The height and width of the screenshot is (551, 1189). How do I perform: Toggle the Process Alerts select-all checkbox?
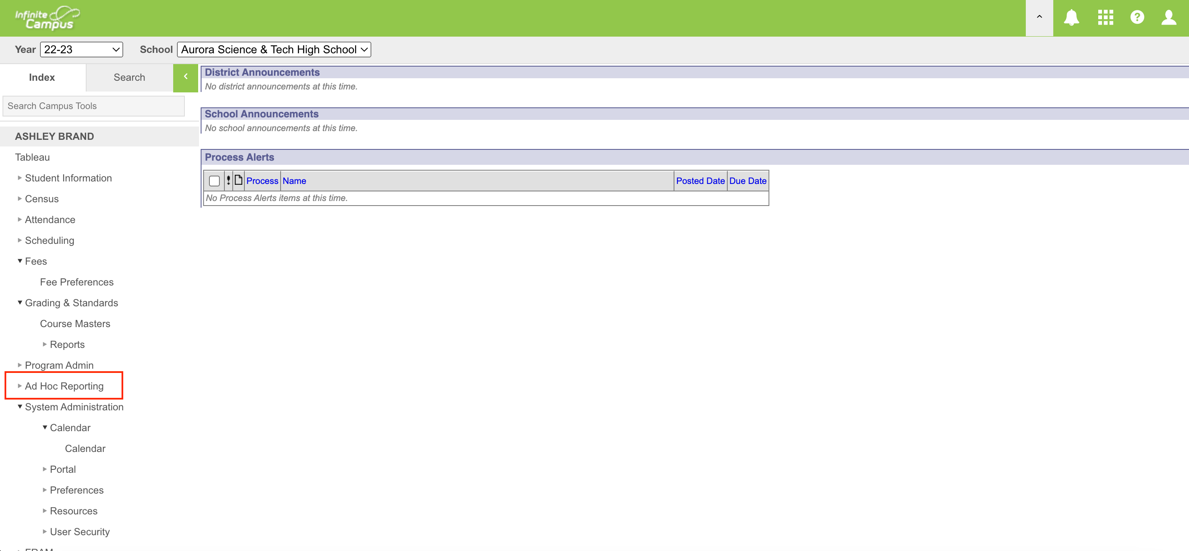coord(214,181)
